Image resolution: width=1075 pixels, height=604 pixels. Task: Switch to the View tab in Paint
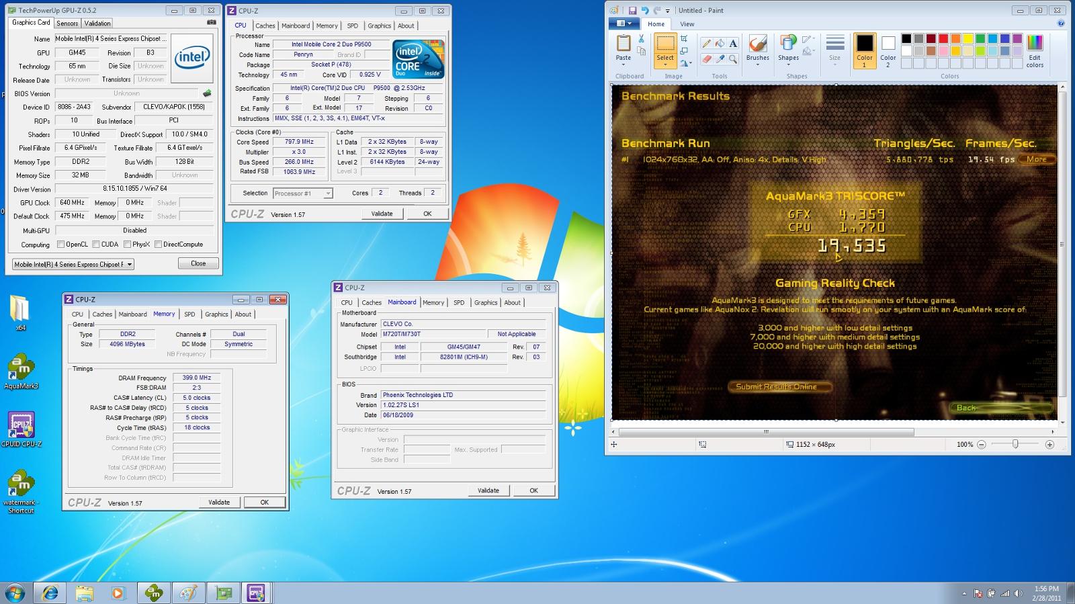click(687, 24)
